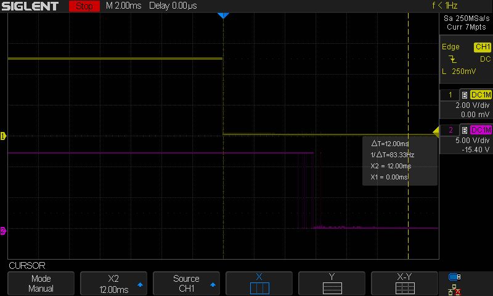Open the X2 12.00ms cursor selector

(x=113, y=284)
